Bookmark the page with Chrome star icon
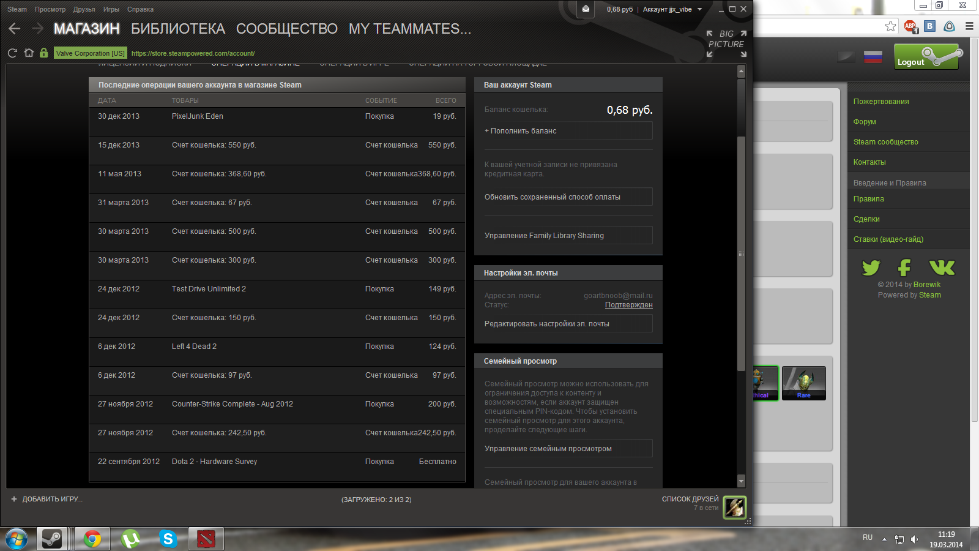 [891, 26]
